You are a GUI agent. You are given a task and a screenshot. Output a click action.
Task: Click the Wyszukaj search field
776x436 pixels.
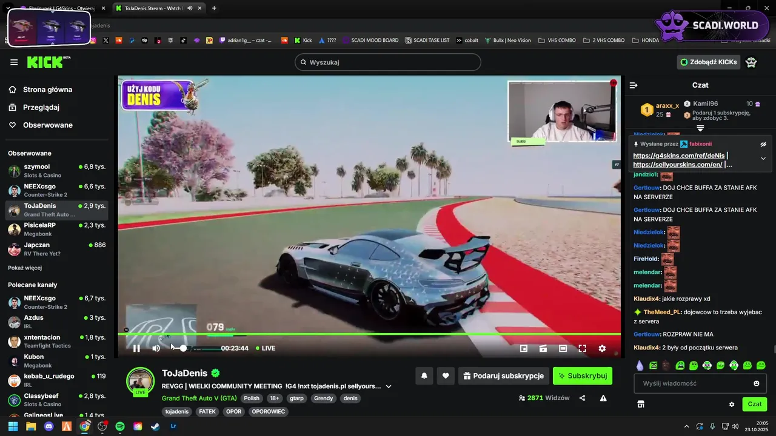click(x=388, y=62)
